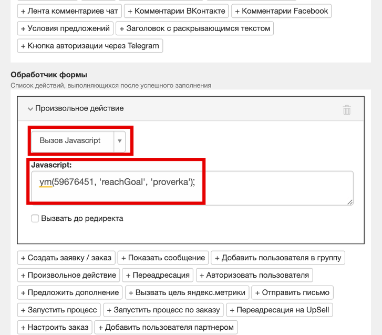
Task: Add Настроить заказ action
Action: [x=55, y=327]
